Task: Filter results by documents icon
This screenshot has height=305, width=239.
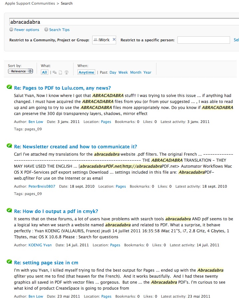Action: coord(61,72)
